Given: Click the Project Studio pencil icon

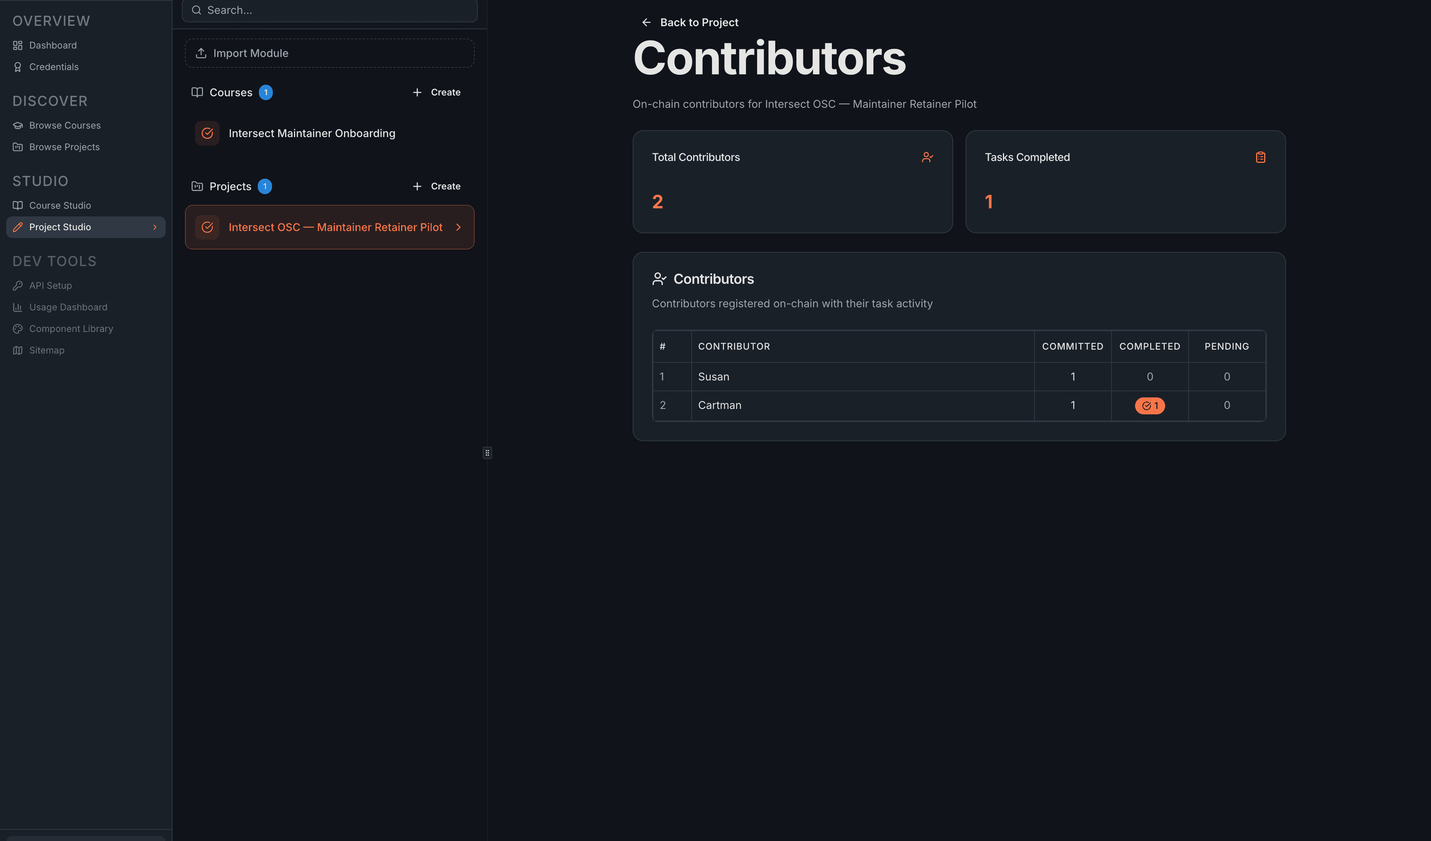Looking at the screenshot, I should click(17, 227).
